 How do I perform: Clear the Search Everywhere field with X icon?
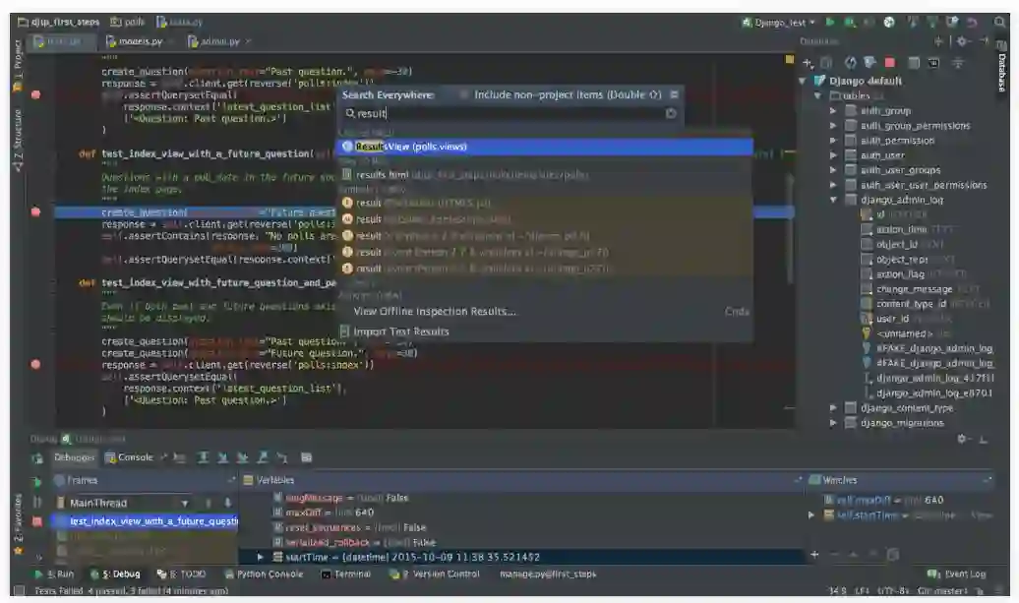[x=671, y=113]
